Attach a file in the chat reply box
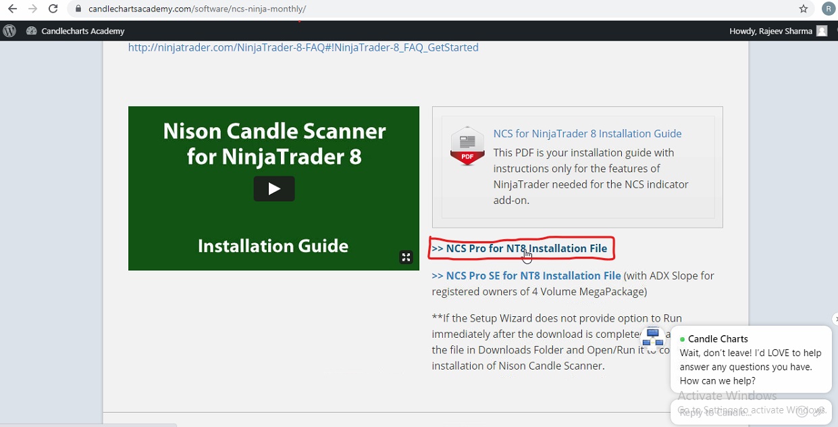 coord(818,411)
